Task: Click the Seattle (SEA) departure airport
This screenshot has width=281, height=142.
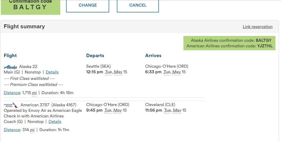Action: pos(98,66)
